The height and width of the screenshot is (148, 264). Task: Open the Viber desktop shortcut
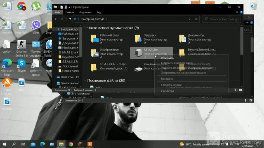pos(36,28)
